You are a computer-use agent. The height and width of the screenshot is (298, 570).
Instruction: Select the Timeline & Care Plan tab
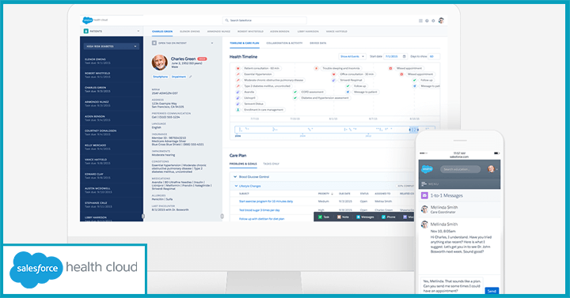coord(245,43)
